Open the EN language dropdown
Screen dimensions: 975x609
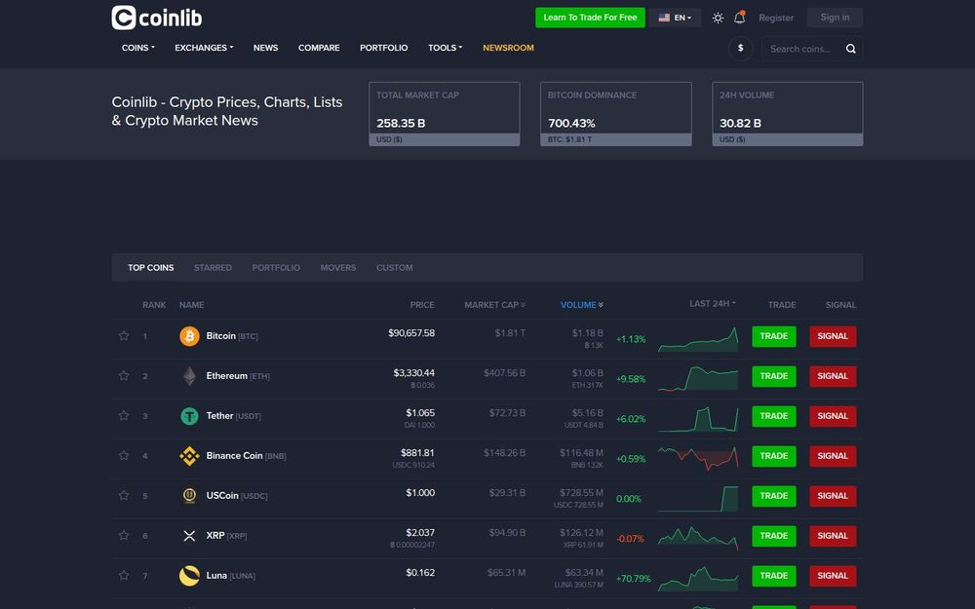coord(675,18)
